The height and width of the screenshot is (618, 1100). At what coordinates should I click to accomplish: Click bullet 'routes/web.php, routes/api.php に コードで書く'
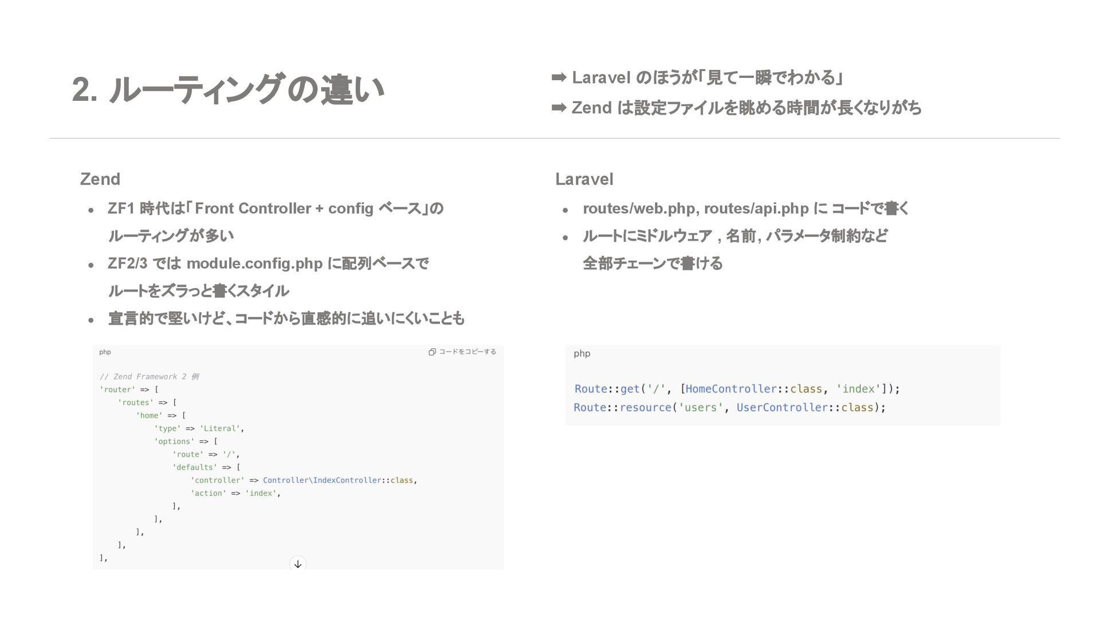coord(746,208)
